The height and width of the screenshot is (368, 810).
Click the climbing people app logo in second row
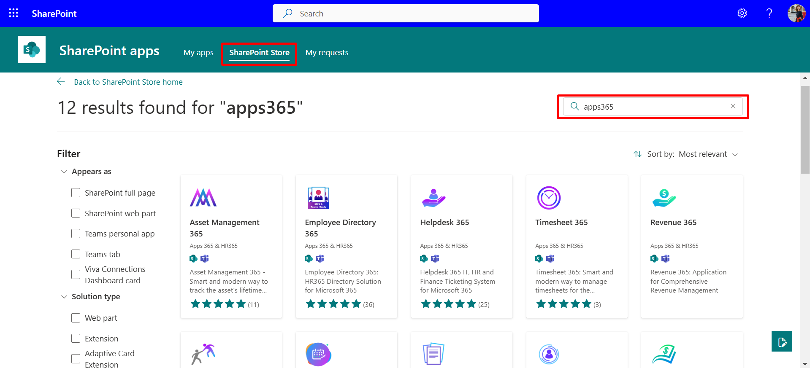click(203, 354)
